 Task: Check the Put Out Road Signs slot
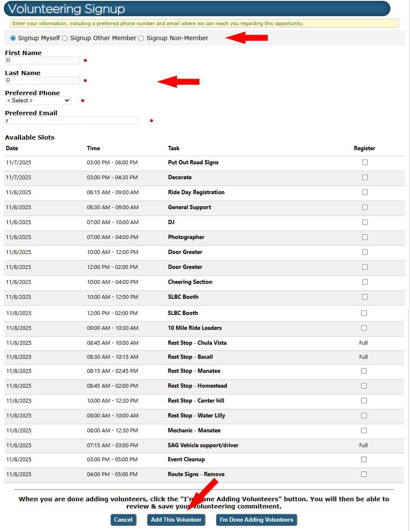365,163
